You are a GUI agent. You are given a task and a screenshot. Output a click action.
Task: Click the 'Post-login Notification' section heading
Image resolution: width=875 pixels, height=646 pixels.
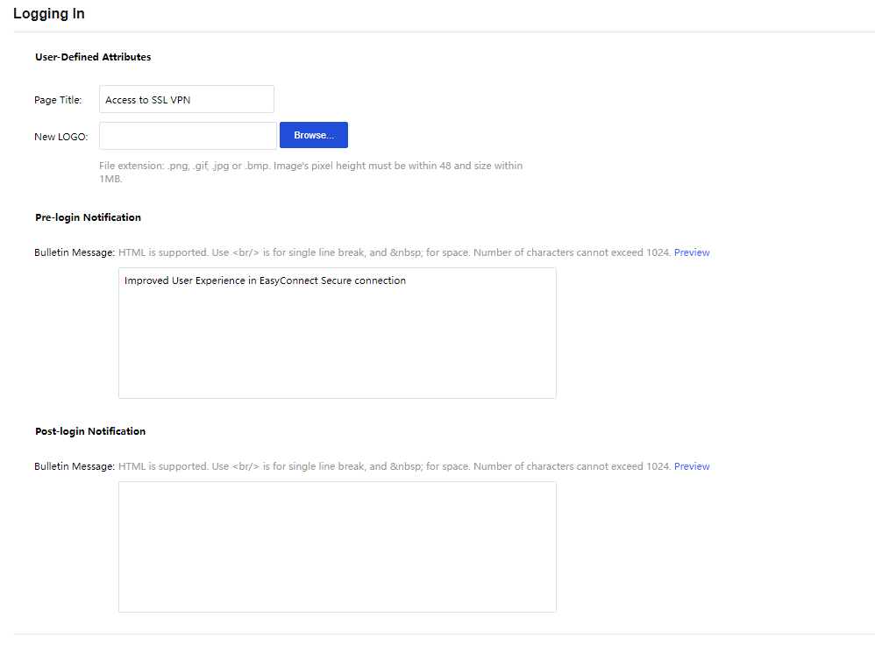(90, 431)
